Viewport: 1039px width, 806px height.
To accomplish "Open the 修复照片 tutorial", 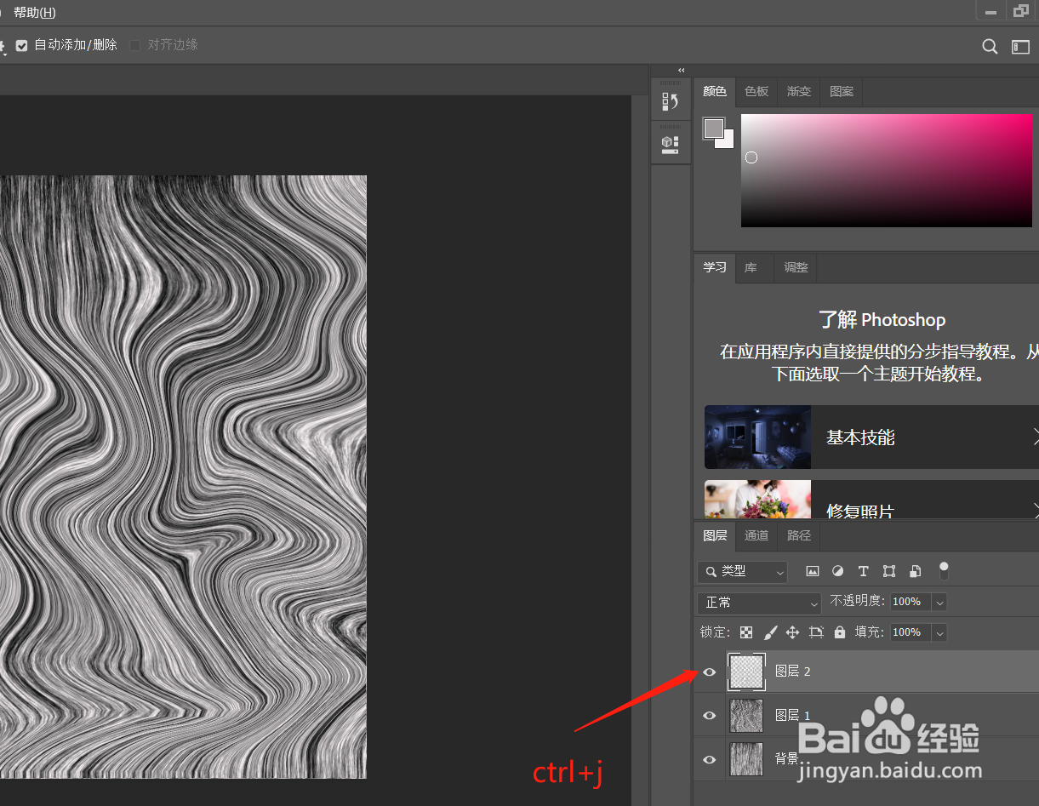I will (x=871, y=500).
